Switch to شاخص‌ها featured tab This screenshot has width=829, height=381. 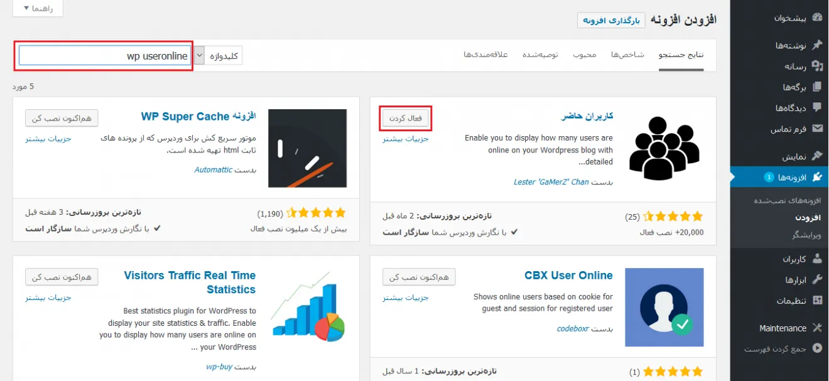click(x=627, y=55)
